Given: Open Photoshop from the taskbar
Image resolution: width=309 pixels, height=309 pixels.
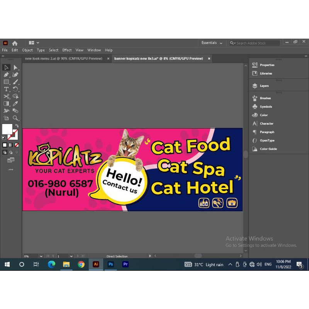Looking at the screenshot, I should pos(111,264).
